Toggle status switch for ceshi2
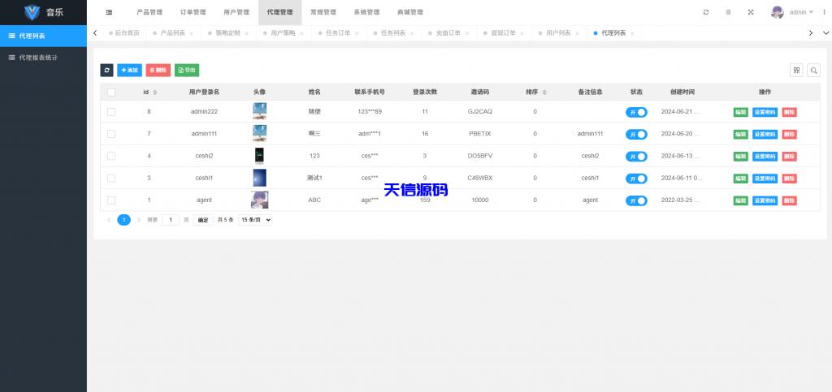 pyautogui.click(x=636, y=157)
